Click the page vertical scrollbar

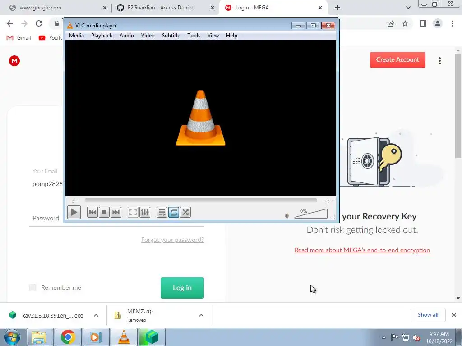click(458, 106)
